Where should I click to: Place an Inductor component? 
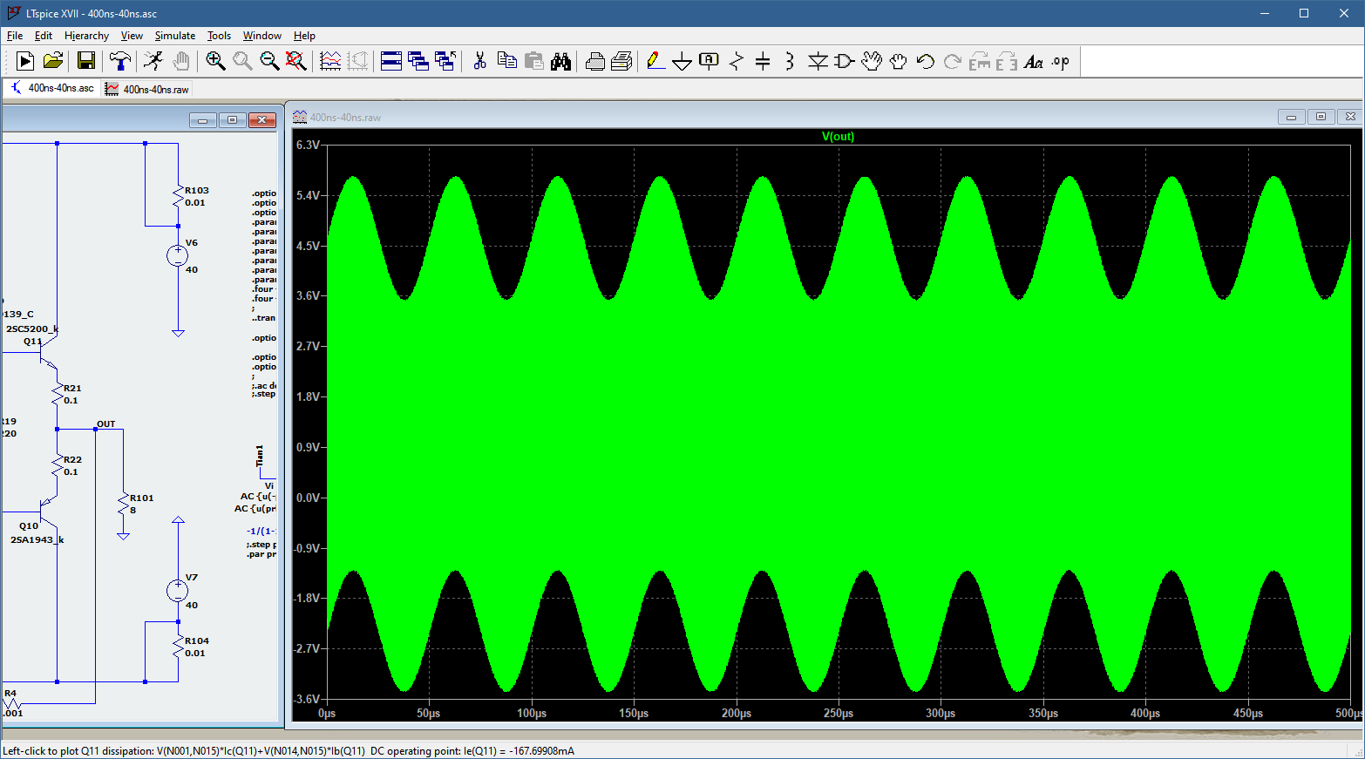click(790, 61)
